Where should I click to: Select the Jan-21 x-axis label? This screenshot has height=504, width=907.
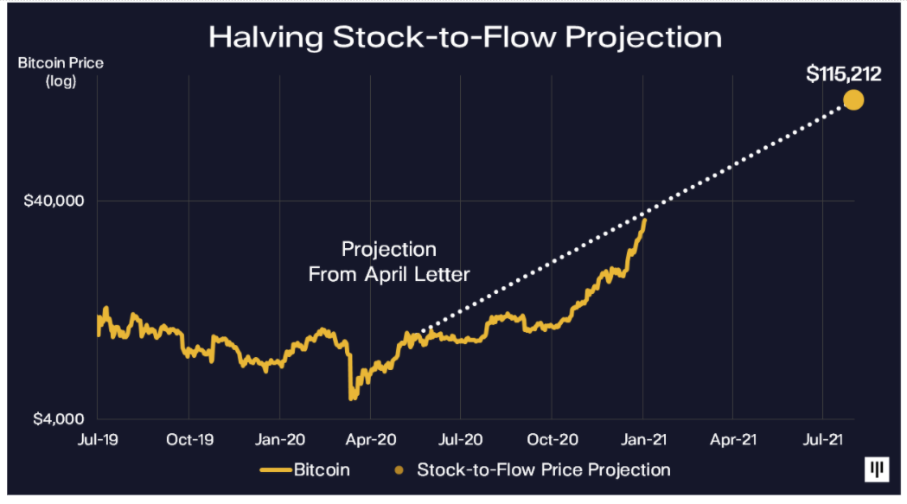click(643, 439)
